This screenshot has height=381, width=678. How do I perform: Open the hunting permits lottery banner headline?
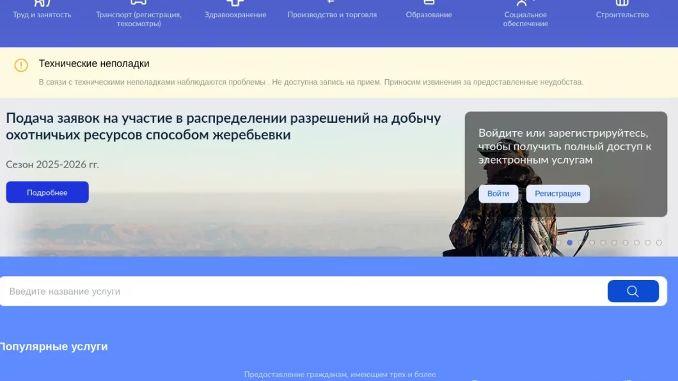click(x=223, y=127)
